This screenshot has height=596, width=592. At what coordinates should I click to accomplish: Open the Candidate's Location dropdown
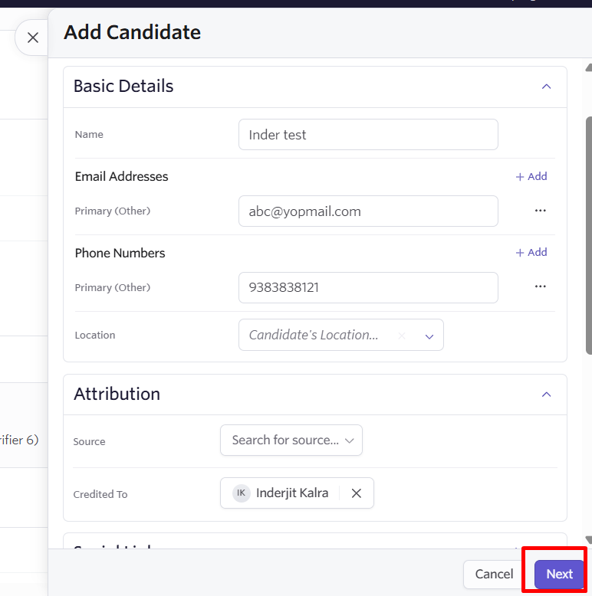point(429,336)
